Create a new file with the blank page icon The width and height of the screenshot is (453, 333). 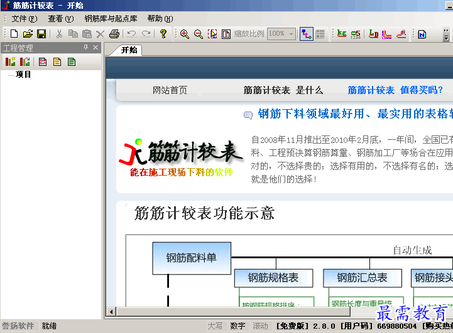pos(14,34)
